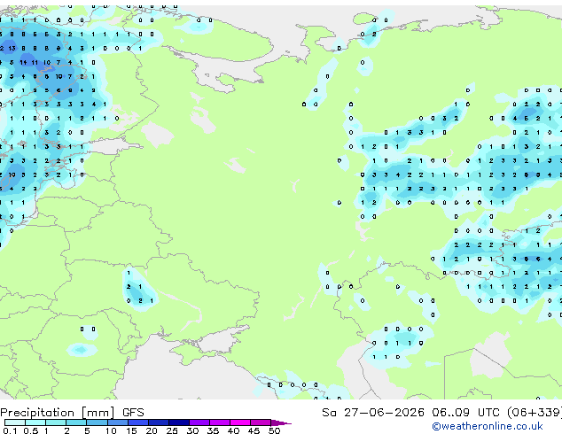Viewport: 562px width, 434px height.
Task: Click the 15–20 mm legend color swatch
Action: (x=138, y=422)
